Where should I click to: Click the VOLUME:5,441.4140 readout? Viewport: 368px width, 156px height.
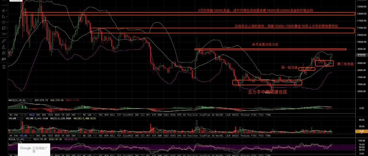37,118
